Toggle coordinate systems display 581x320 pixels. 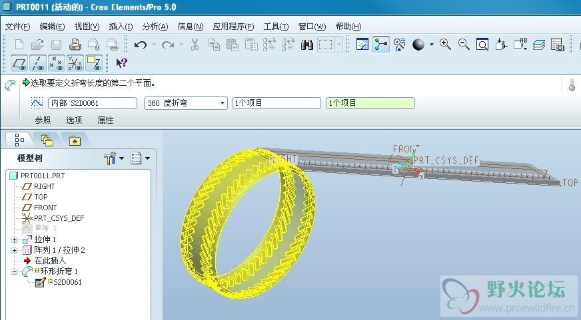pyautogui.click(x=75, y=63)
